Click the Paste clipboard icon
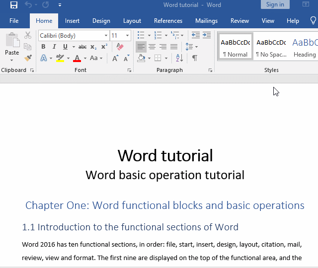 pos(12,40)
